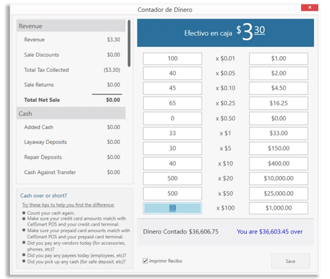Click the $25,000.00 total field
The width and height of the screenshot is (330, 279).
[279, 193]
